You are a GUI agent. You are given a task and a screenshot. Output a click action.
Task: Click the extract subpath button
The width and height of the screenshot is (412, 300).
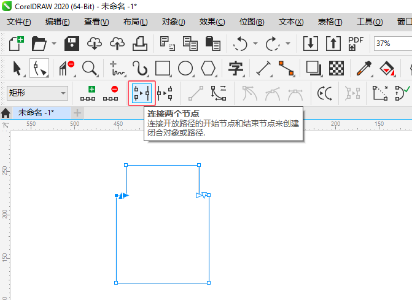tap(352, 93)
